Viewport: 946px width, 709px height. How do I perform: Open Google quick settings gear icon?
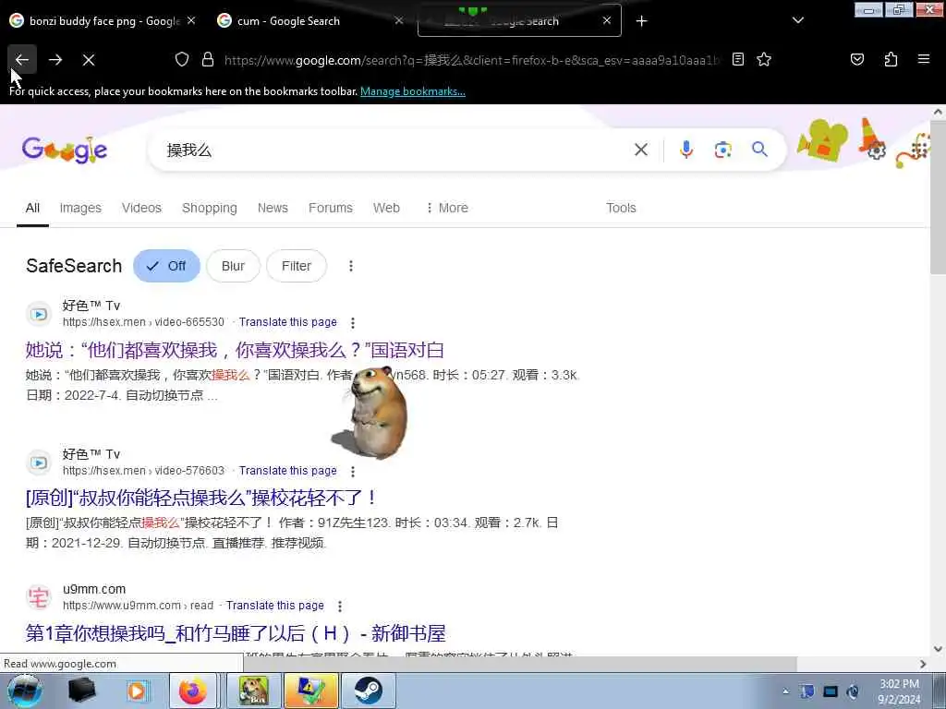876,150
